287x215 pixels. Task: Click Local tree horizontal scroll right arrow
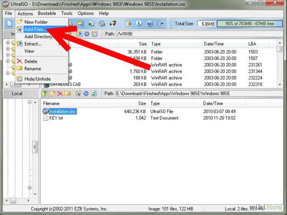(29, 200)
